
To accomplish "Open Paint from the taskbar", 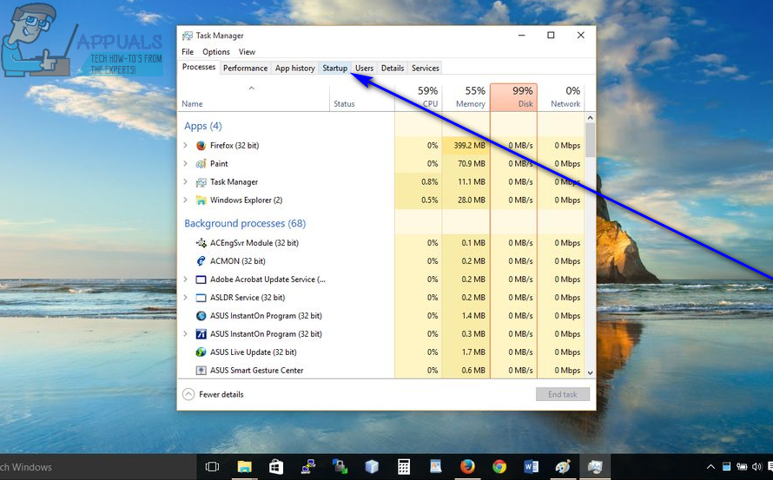I will pos(563,467).
